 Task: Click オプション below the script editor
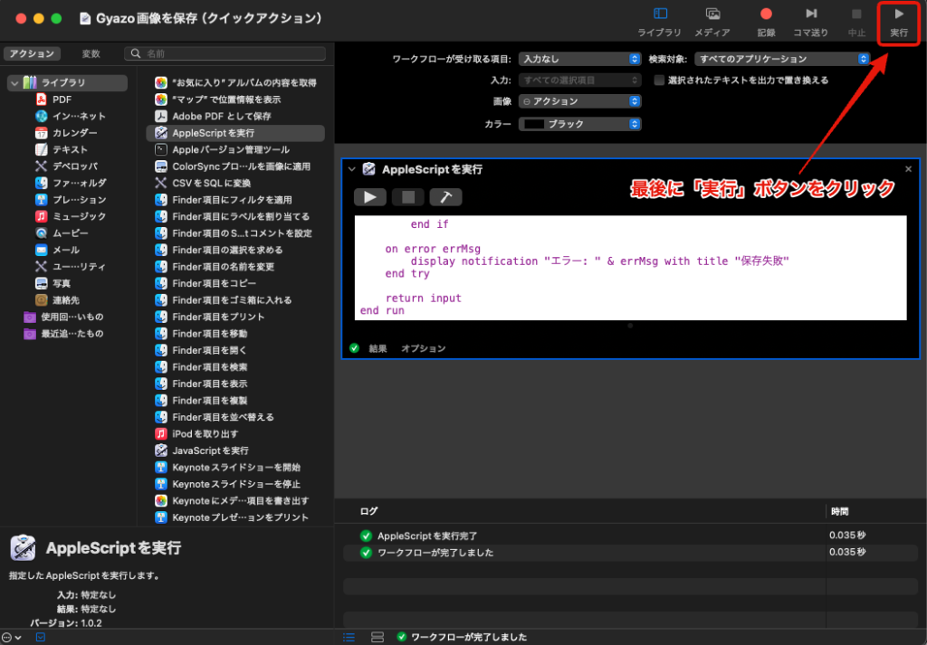(423, 348)
